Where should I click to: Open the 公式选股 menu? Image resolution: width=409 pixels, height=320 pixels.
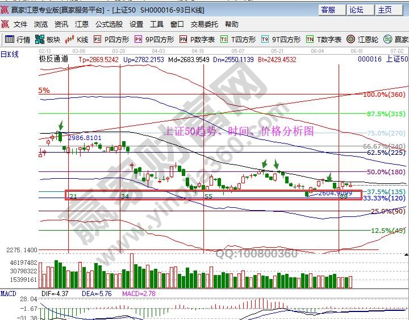pos(108,24)
